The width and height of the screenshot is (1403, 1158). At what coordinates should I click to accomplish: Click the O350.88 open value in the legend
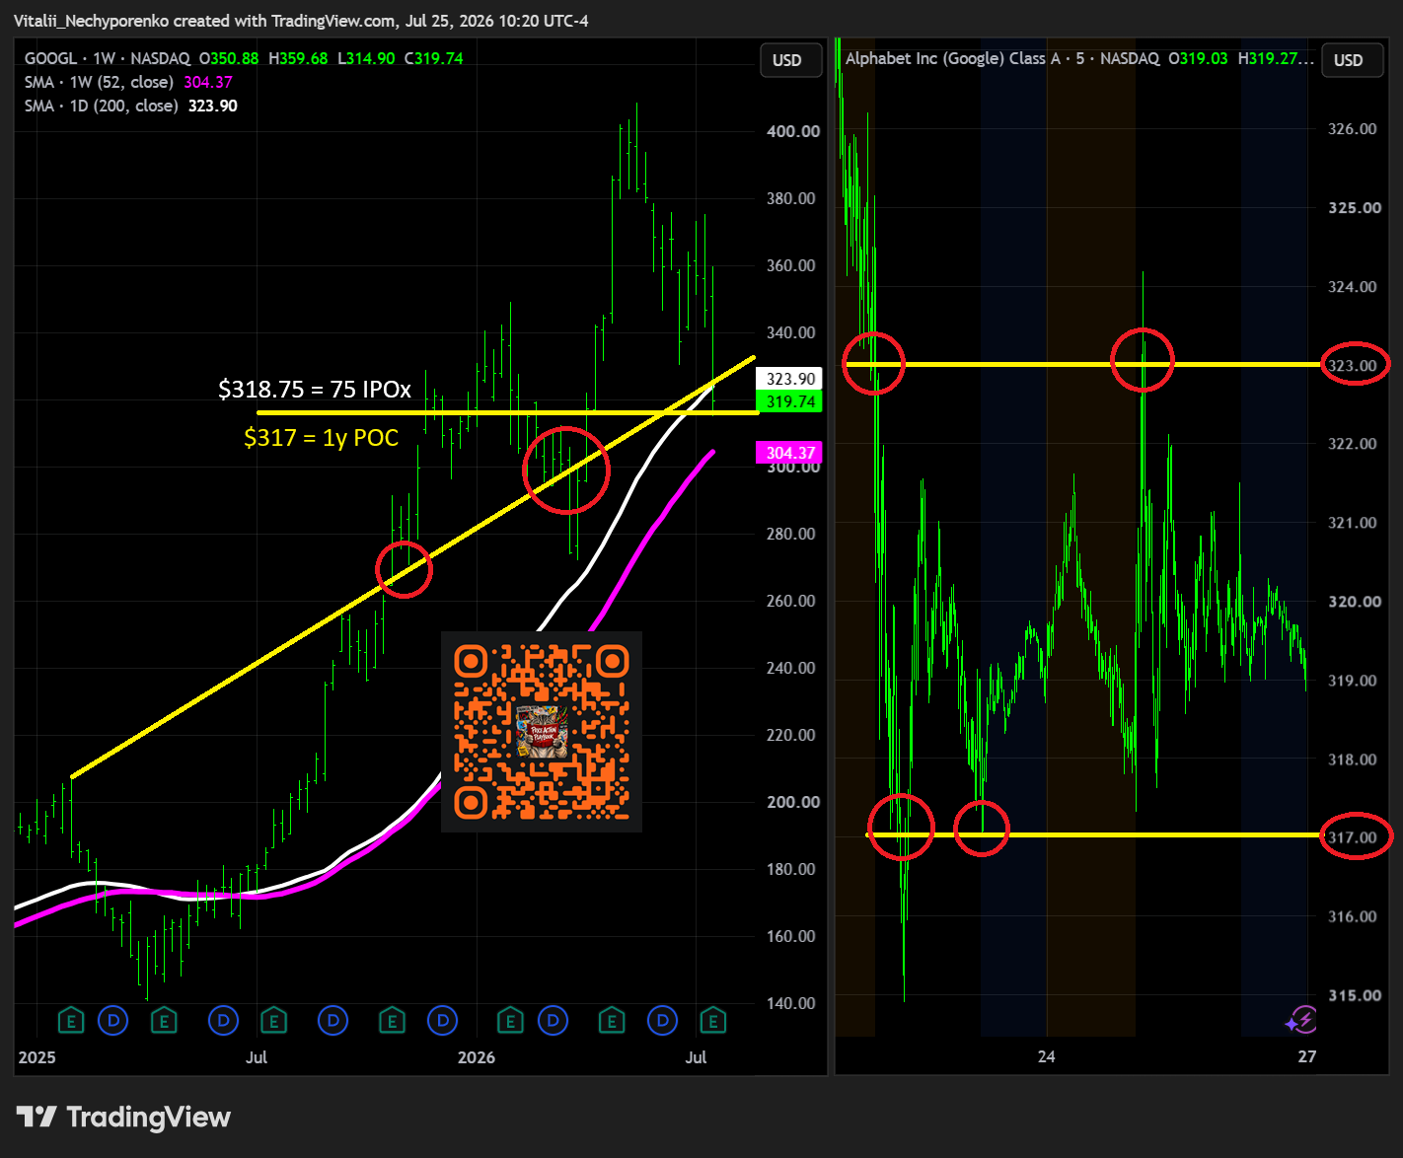[x=229, y=58]
